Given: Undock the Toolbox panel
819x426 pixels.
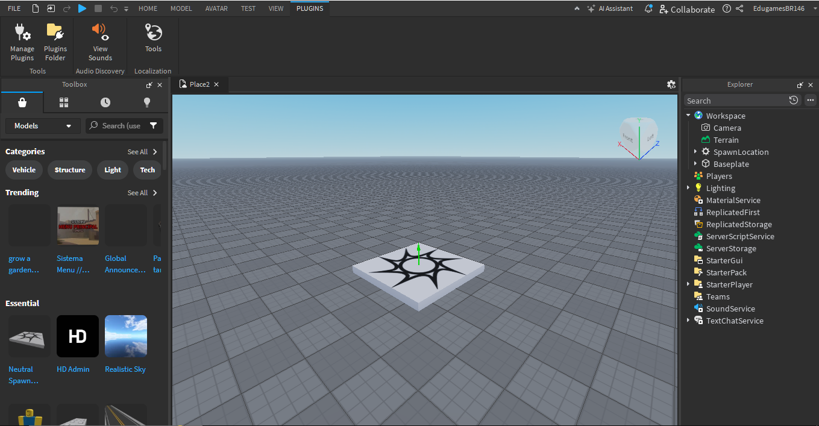Looking at the screenshot, I should [x=149, y=85].
